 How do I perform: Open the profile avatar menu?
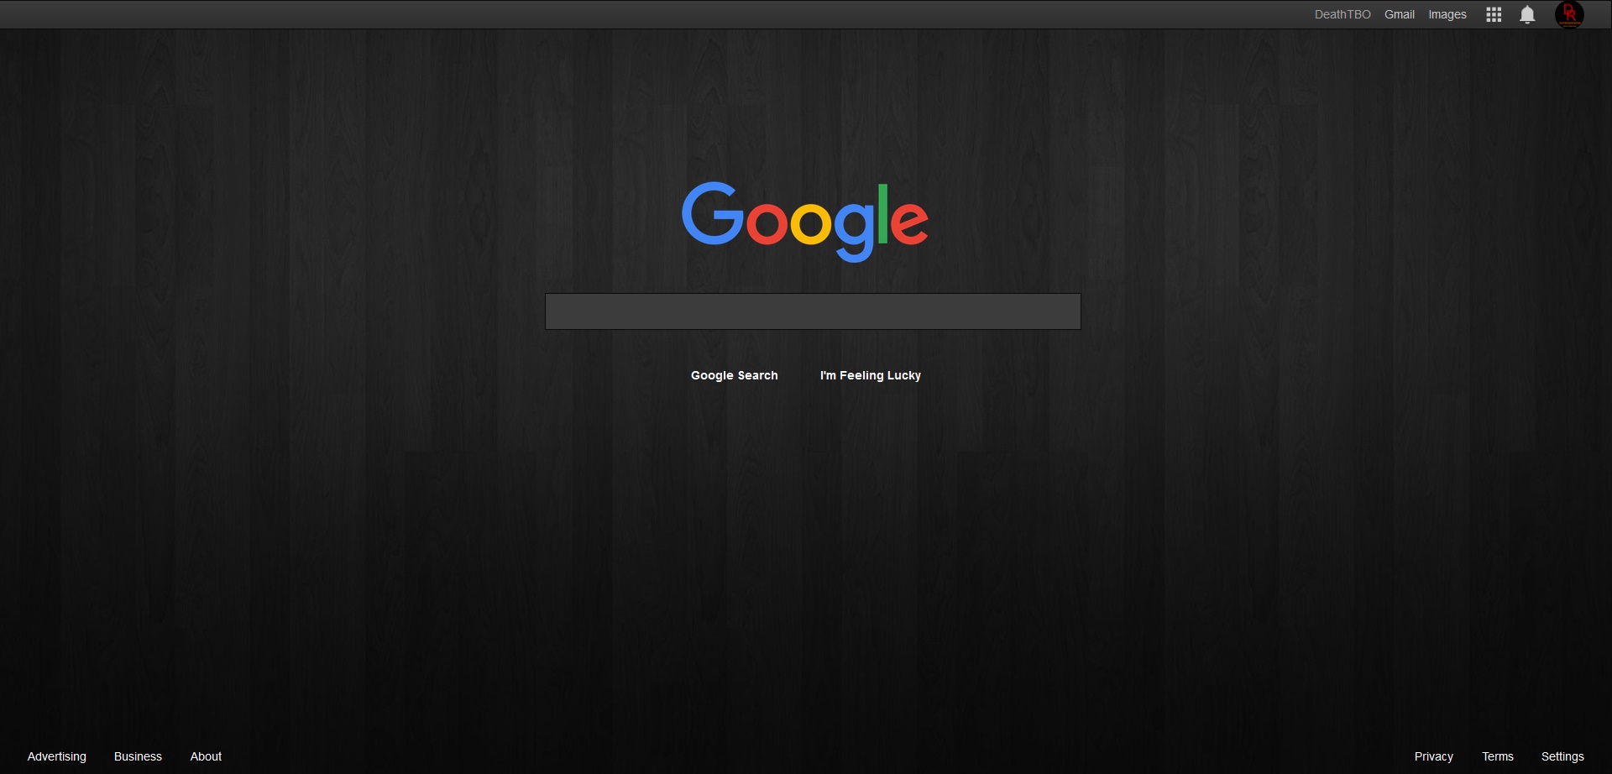(x=1569, y=14)
